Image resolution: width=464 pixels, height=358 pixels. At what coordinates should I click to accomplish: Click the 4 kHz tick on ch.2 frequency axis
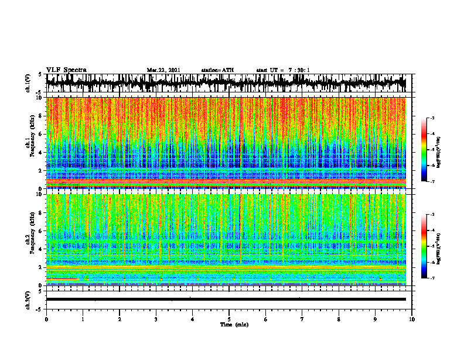click(40, 249)
